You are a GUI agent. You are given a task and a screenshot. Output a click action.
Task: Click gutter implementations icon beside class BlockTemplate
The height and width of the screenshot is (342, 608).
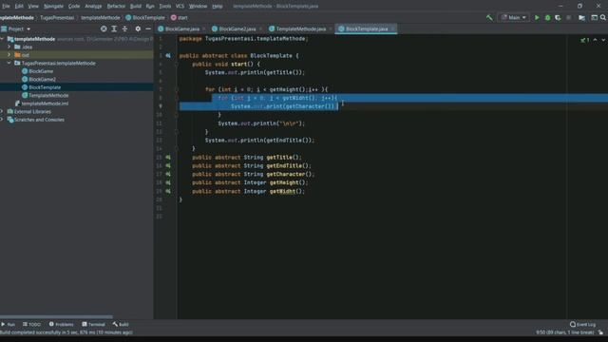click(x=168, y=55)
